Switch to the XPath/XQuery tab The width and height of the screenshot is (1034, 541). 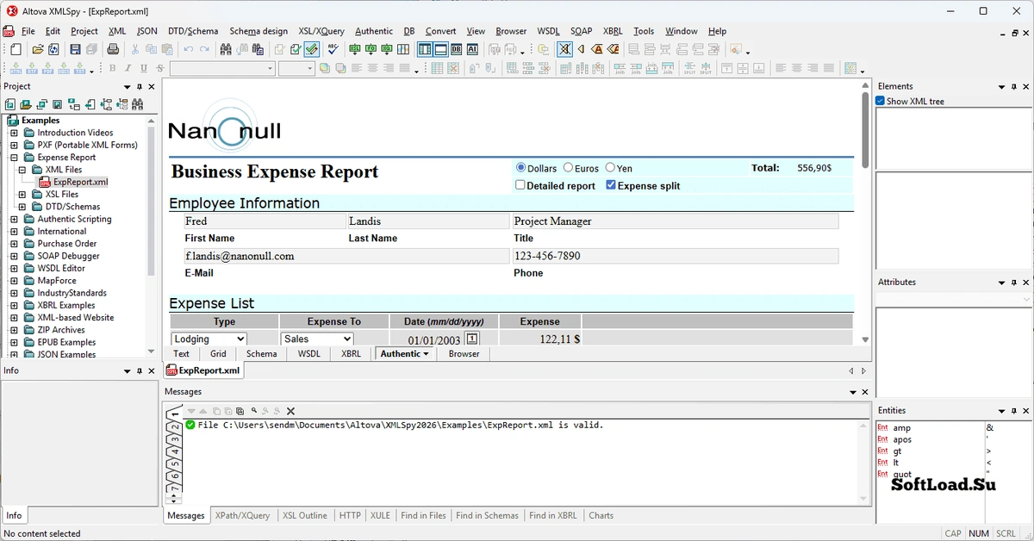point(243,515)
